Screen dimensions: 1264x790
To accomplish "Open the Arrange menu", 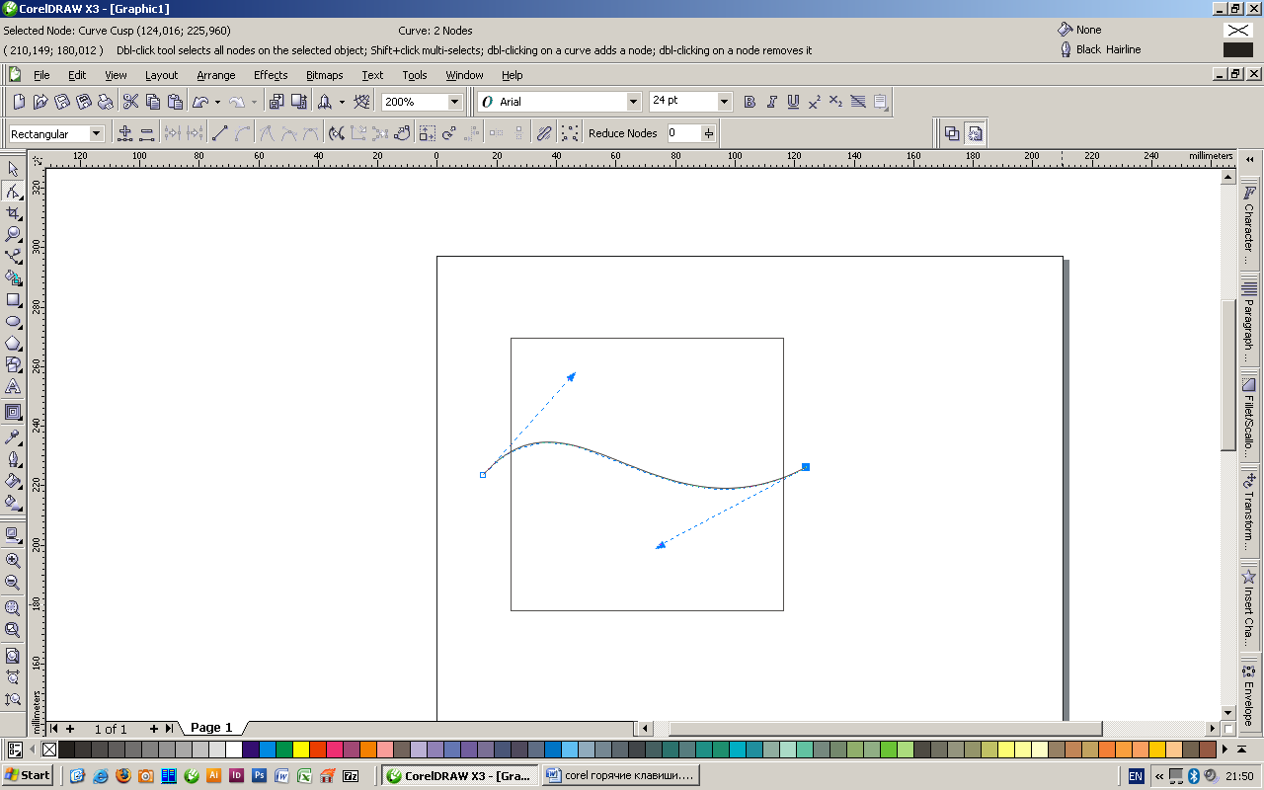I will tap(216, 75).
